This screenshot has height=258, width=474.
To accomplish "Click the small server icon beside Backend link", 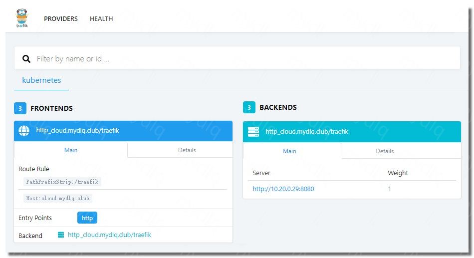I will (x=61, y=235).
